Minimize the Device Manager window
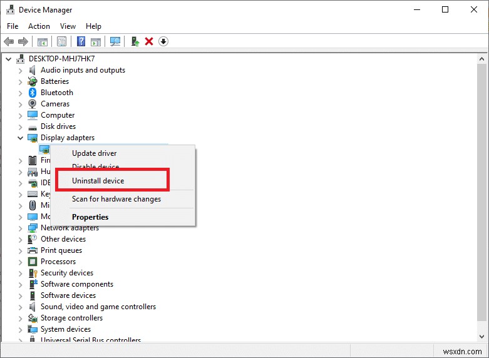This screenshot has height=358, width=489. (x=417, y=9)
